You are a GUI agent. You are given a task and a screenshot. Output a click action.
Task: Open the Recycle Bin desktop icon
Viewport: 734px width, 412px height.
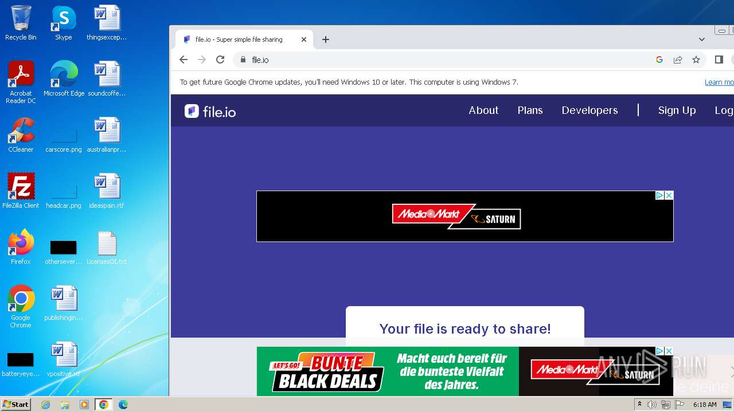21,23
